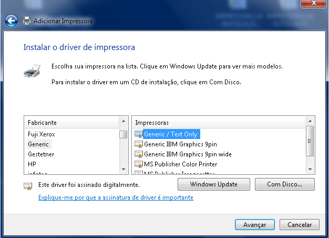Image resolution: width=329 pixels, height=238 pixels.
Task: Click the Com Disco... button
Action: (x=285, y=184)
